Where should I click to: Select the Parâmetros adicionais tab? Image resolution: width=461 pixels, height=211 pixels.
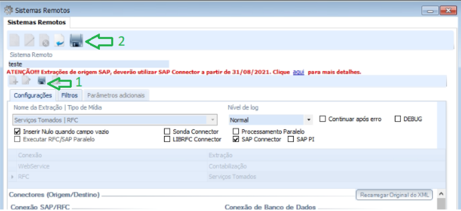pyautogui.click(x=116, y=96)
